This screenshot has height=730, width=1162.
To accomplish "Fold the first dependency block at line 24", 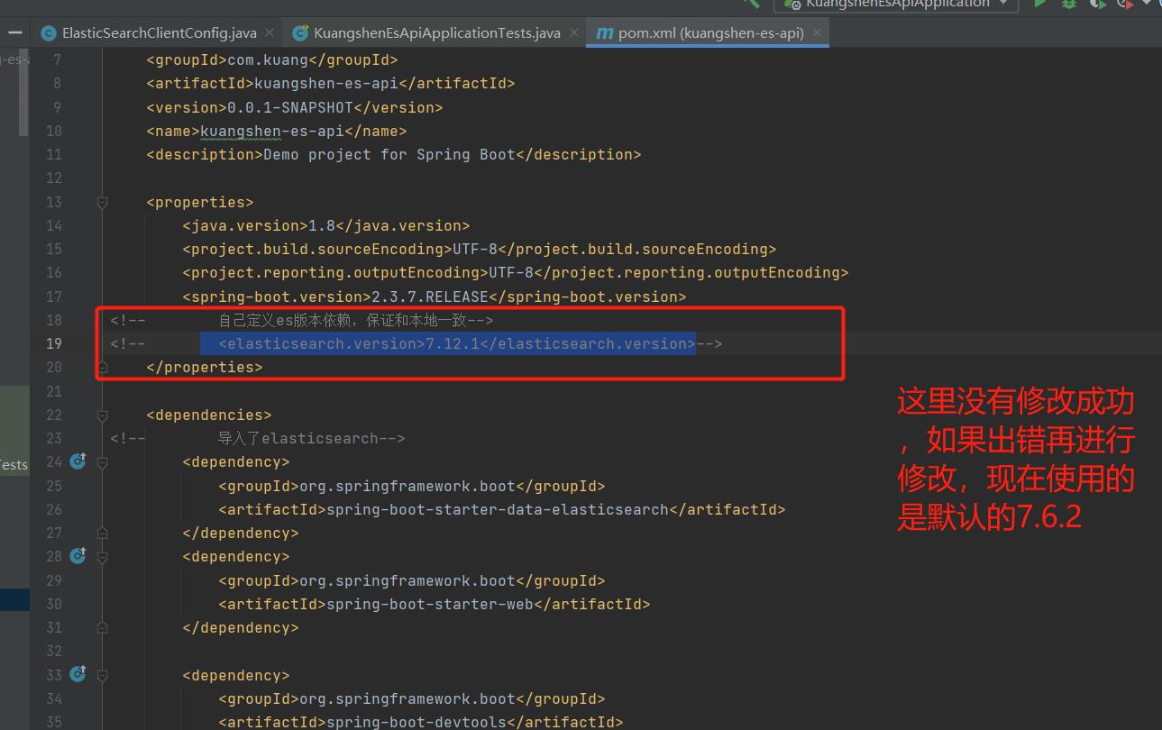I will click(x=102, y=462).
